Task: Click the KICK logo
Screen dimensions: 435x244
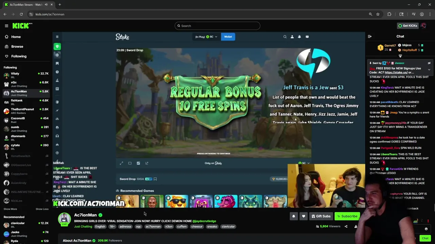Action: (22, 26)
